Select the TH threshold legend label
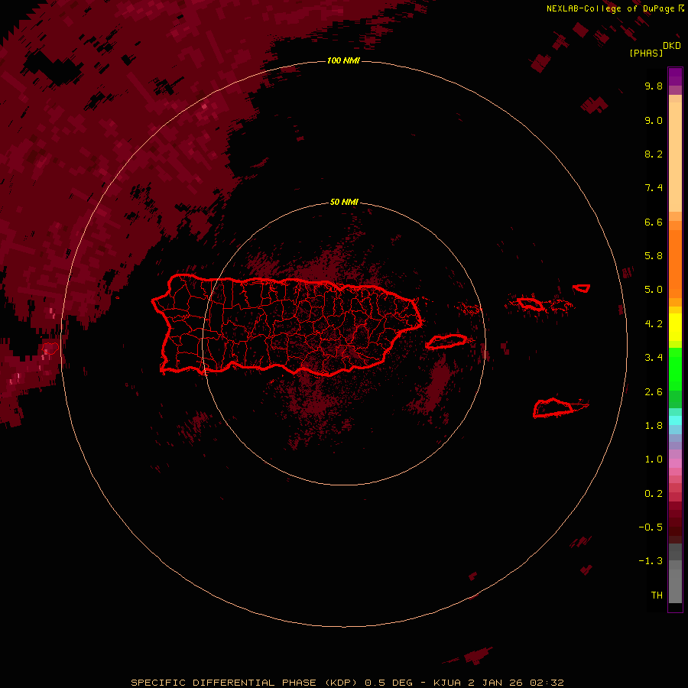Image resolution: width=688 pixels, height=688 pixels. tap(657, 596)
